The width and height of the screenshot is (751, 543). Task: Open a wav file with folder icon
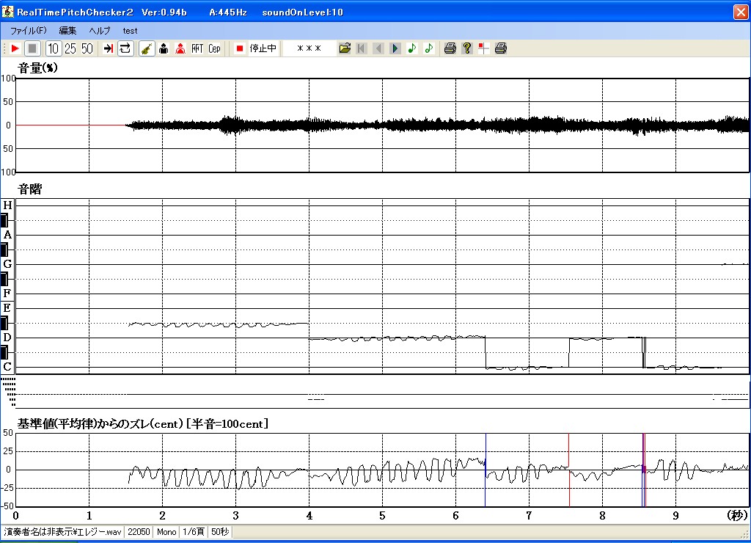click(x=345, y=48)
